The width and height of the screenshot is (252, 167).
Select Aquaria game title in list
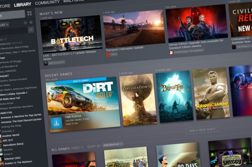[8, 150]
